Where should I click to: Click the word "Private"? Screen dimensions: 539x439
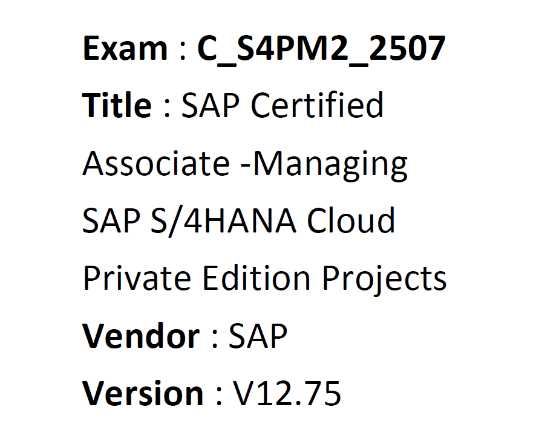(137, 278)
